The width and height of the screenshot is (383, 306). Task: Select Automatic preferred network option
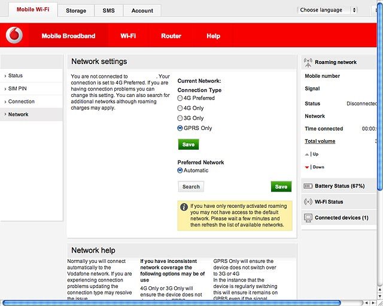(x=180, y=171)
